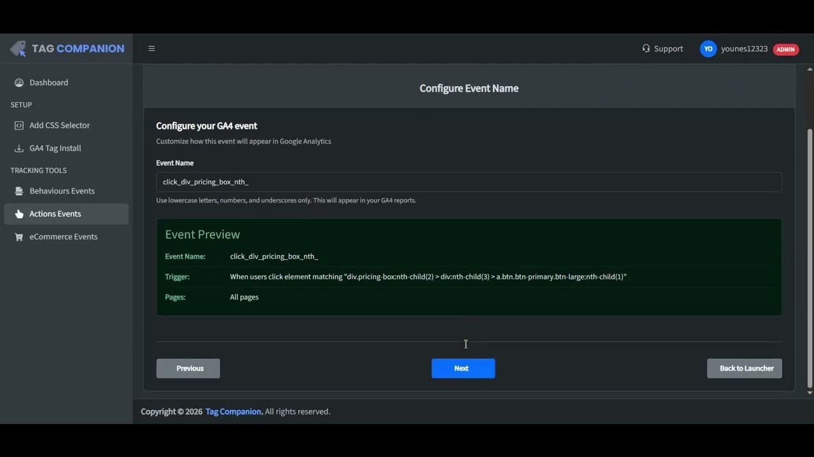Click the Actions Events hand icon

pos(19,214)
